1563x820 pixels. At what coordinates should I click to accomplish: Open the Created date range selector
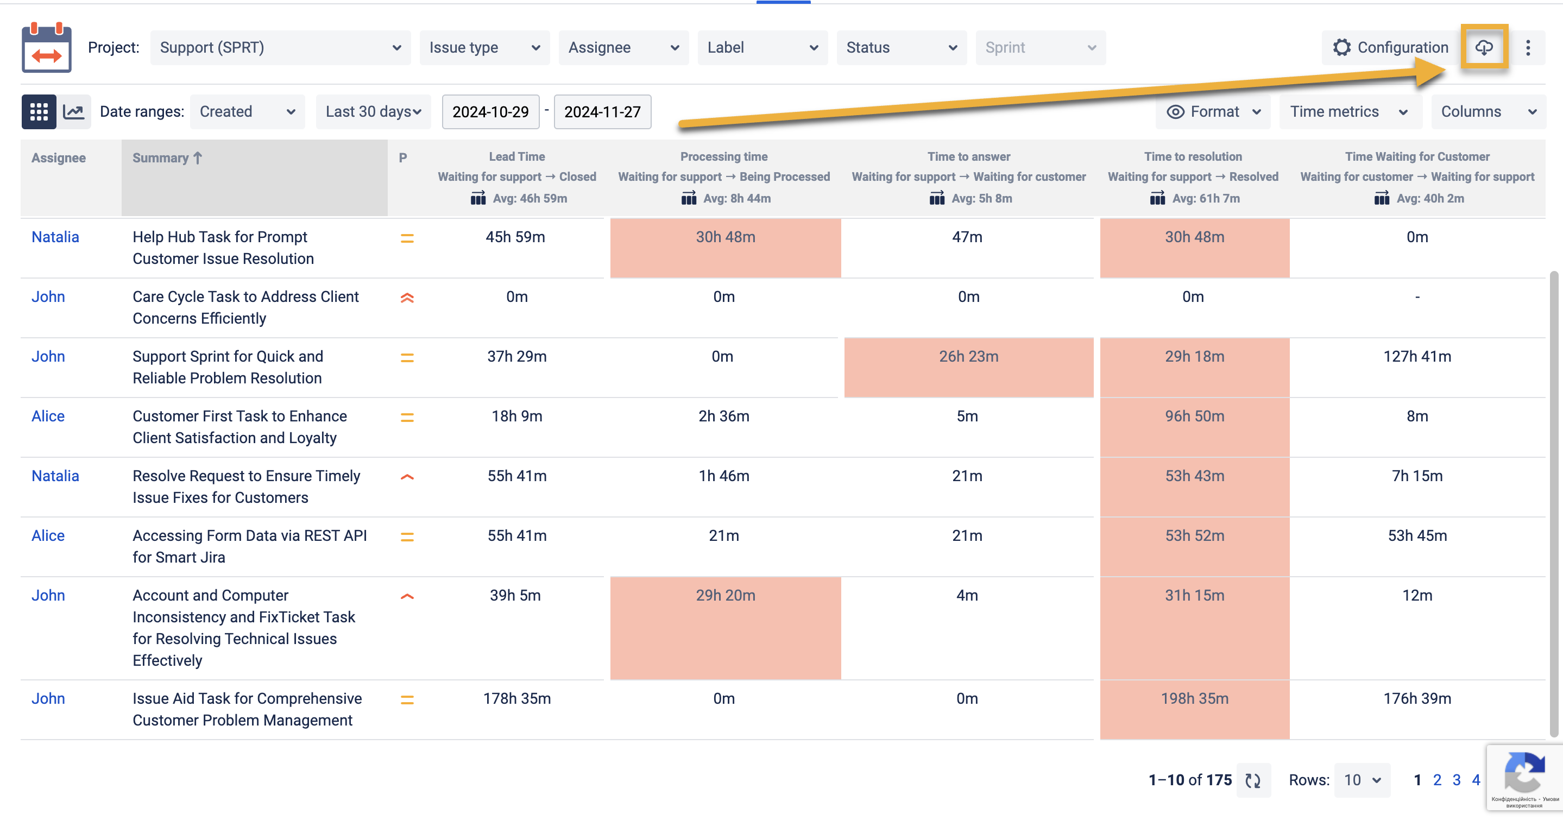click(247, 112)
